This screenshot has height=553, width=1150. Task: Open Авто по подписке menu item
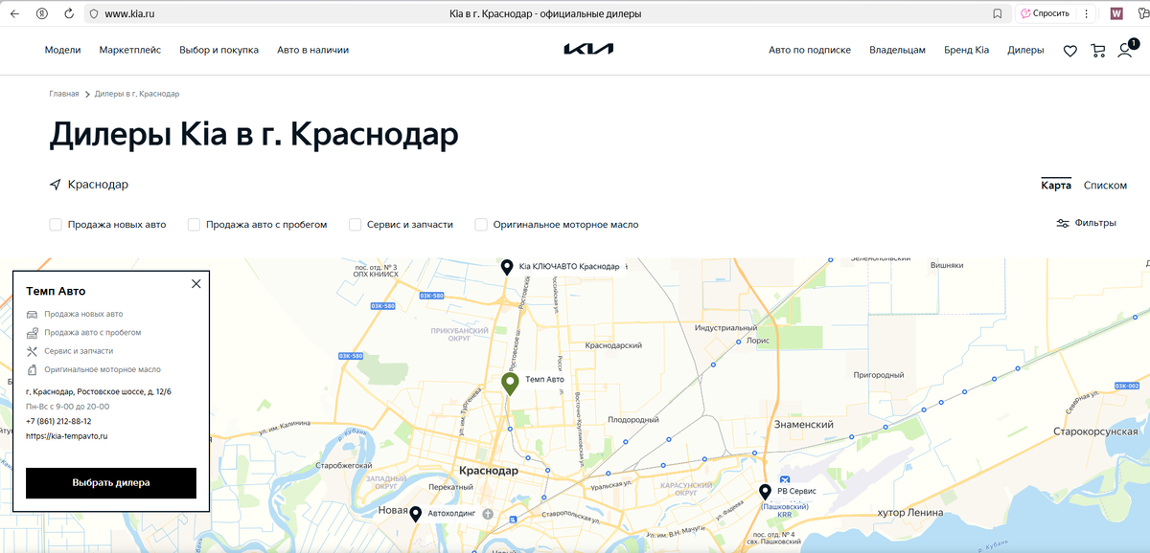pos(810,50)
